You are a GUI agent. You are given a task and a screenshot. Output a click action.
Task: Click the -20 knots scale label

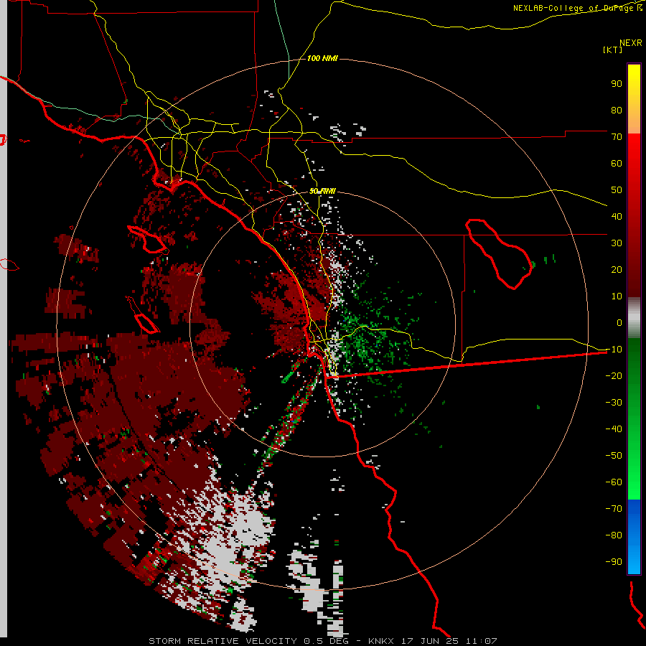click(614, 375)
